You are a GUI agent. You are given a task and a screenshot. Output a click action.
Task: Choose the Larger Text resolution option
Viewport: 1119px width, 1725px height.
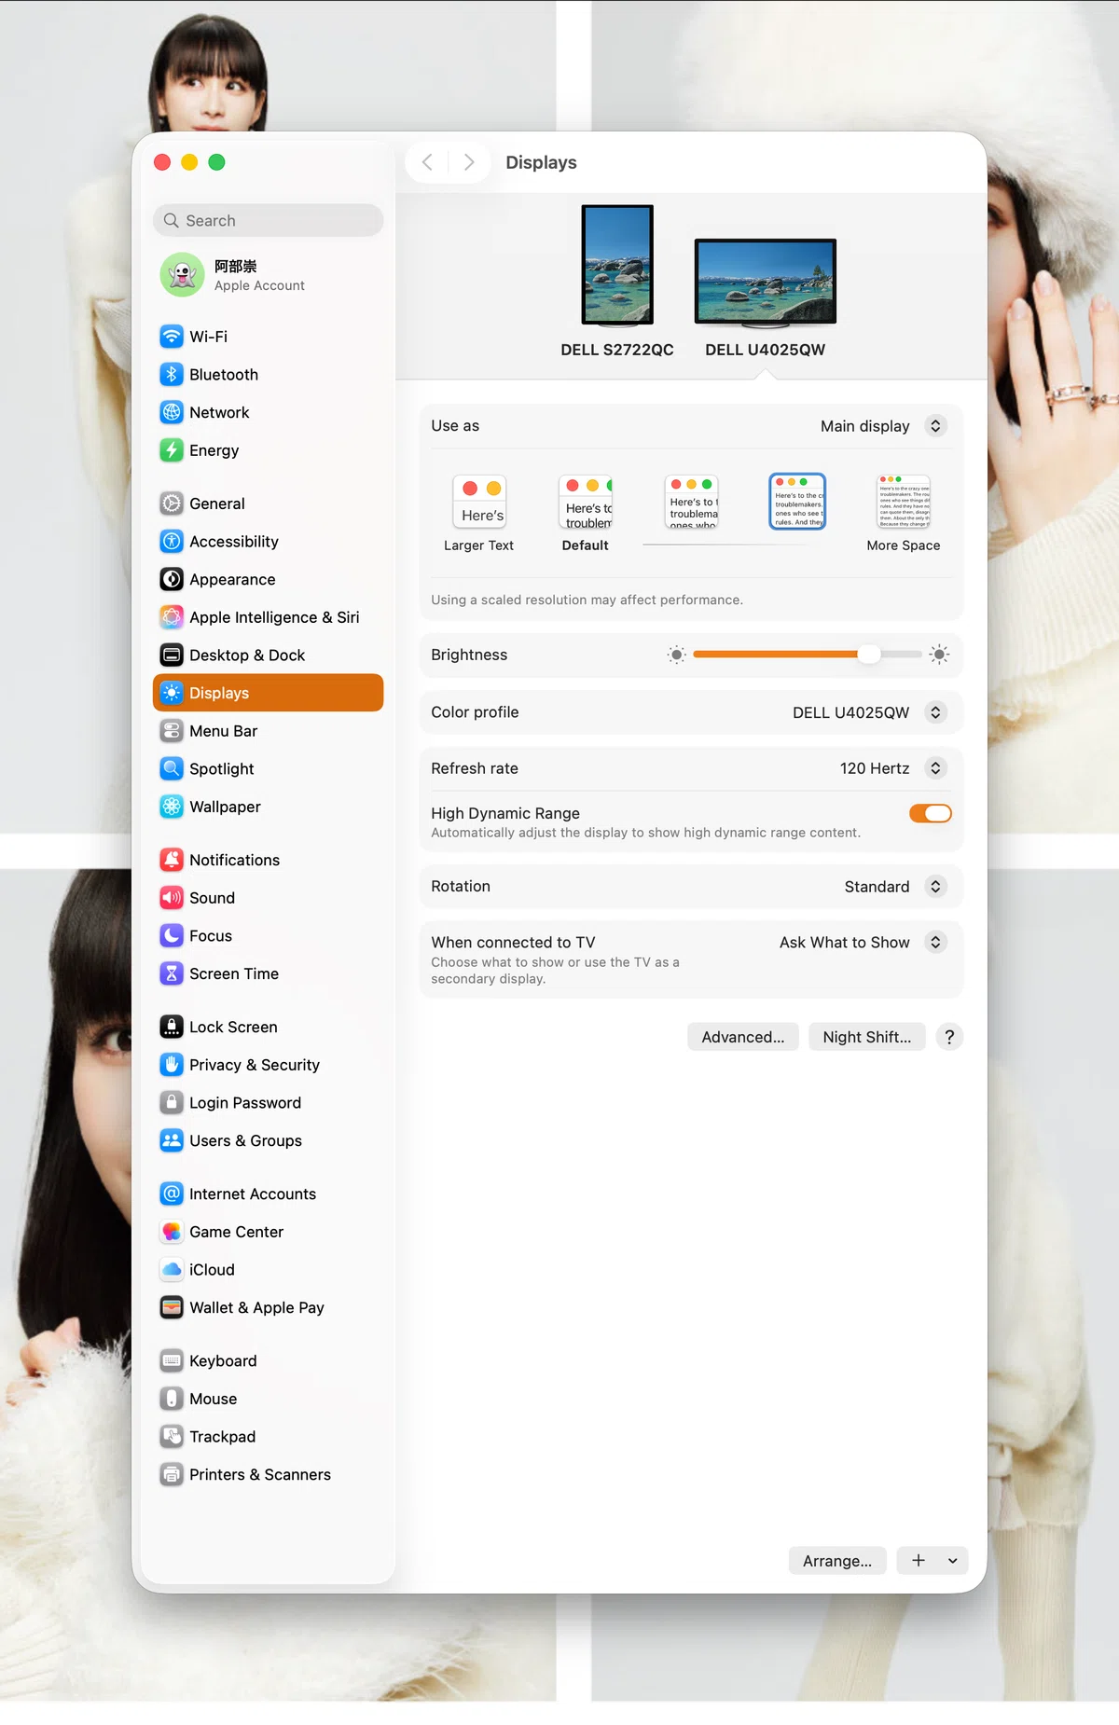click(x=479, y=513)
